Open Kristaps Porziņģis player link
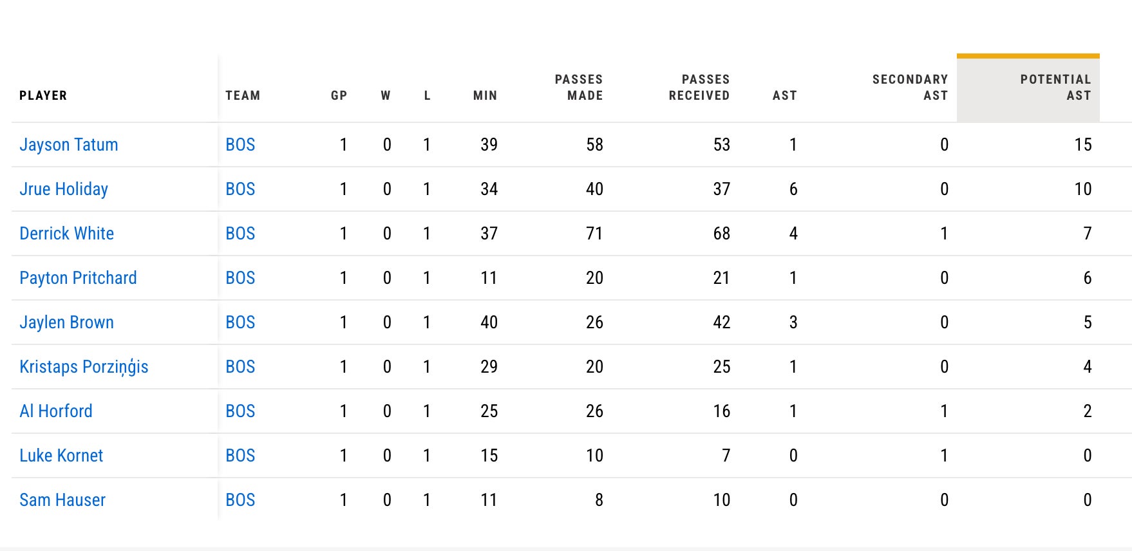1132x551 pixels. (84, 367)
